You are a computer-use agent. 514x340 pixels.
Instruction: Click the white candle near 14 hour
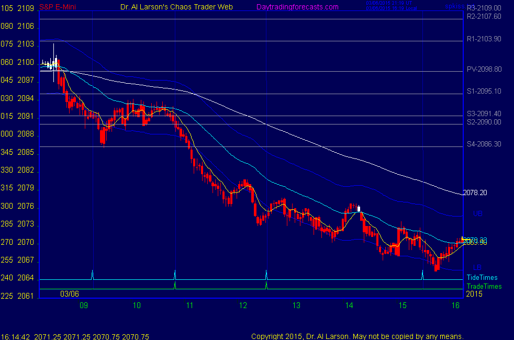coord(359,208)
